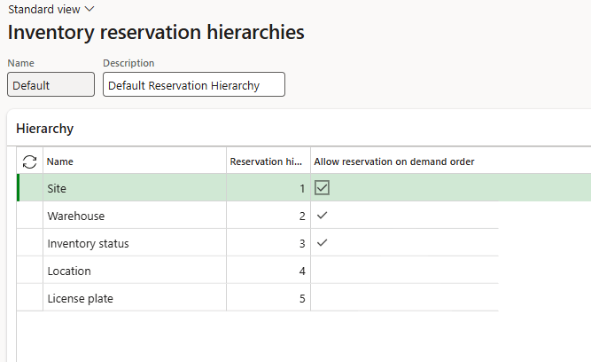This screenshot has width=591, height=362.
Task: Select the License plate row
Action: [x=133, y=298]
